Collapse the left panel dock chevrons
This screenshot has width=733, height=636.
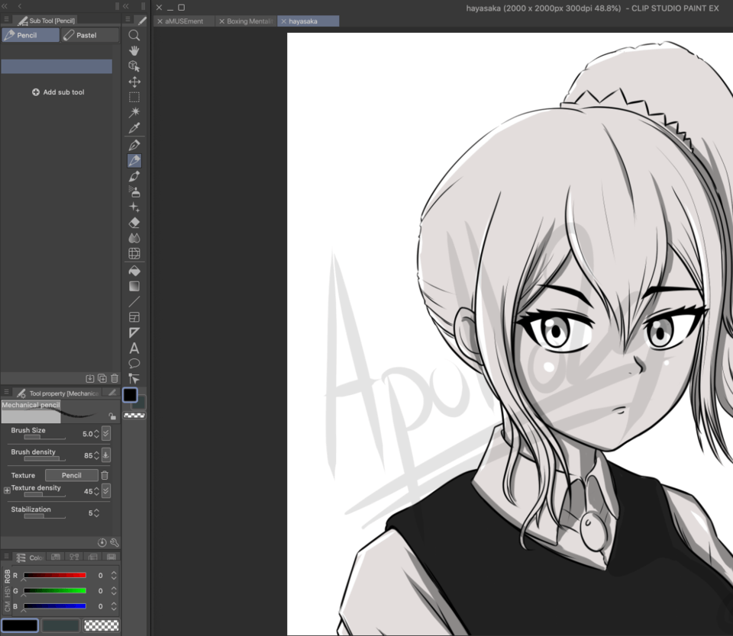5,6
